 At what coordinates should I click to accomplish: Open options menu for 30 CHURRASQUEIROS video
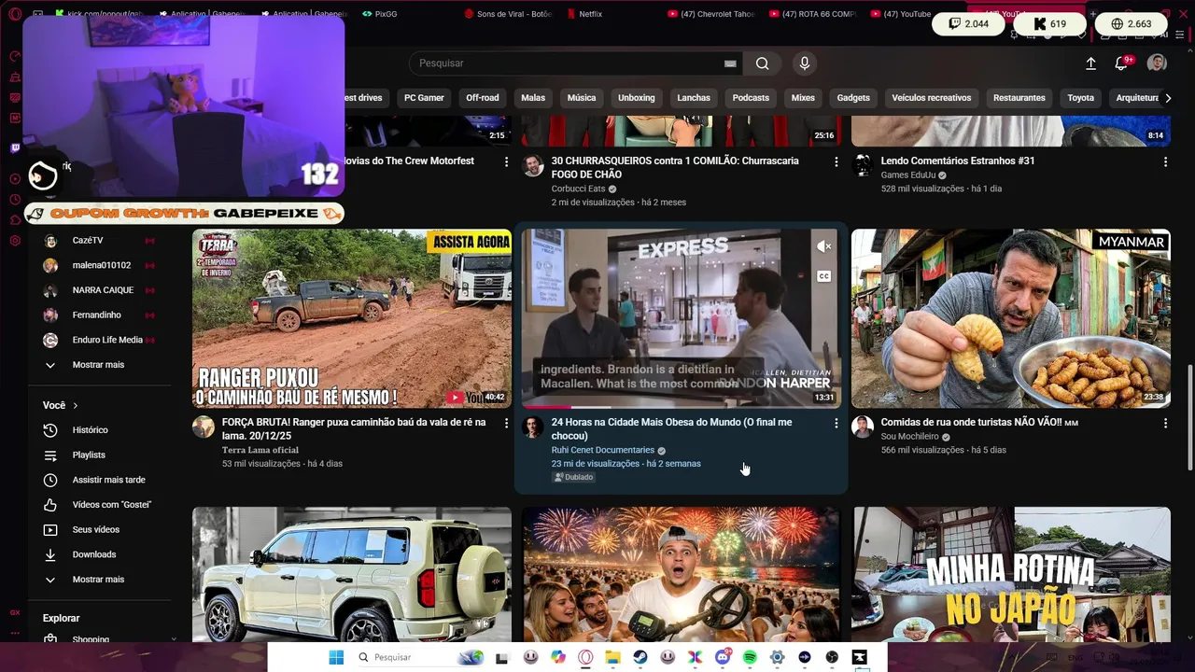tap(836, 161)
